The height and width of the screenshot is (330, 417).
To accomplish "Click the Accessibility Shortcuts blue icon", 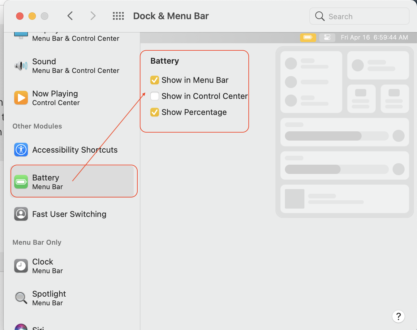I will click(x=21, y=150).
